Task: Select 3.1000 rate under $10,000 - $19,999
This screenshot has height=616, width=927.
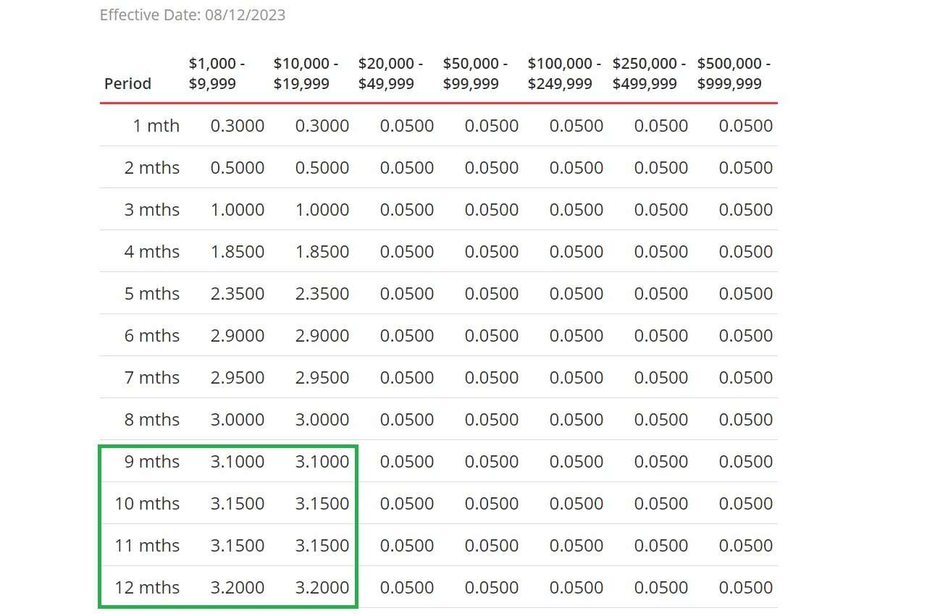Action: pos(322,461)
